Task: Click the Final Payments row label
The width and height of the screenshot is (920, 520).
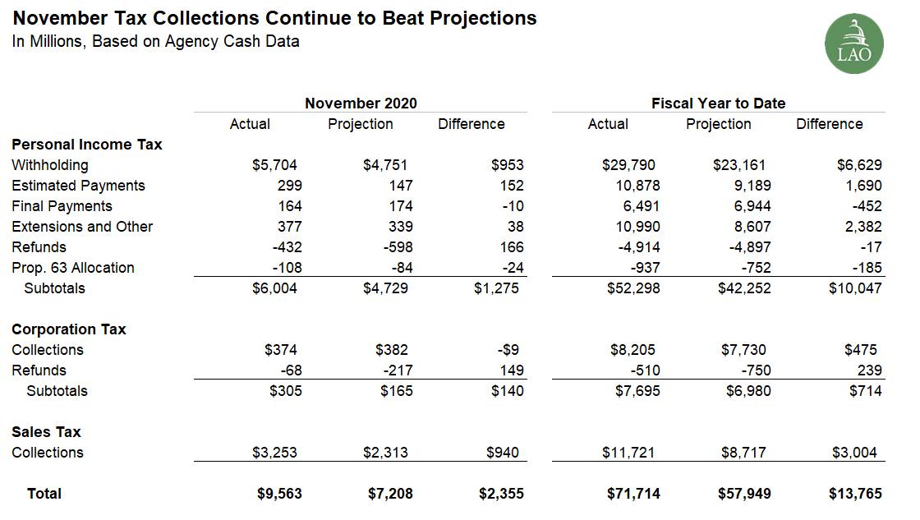Action: [x=62, y=206]
